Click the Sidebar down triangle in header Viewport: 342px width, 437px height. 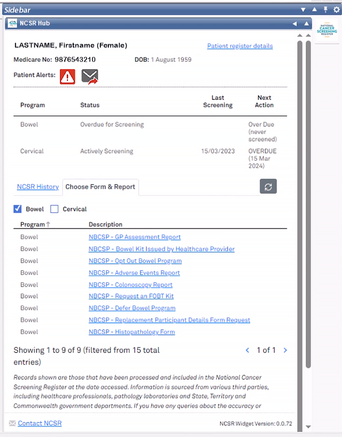(303, 10)
